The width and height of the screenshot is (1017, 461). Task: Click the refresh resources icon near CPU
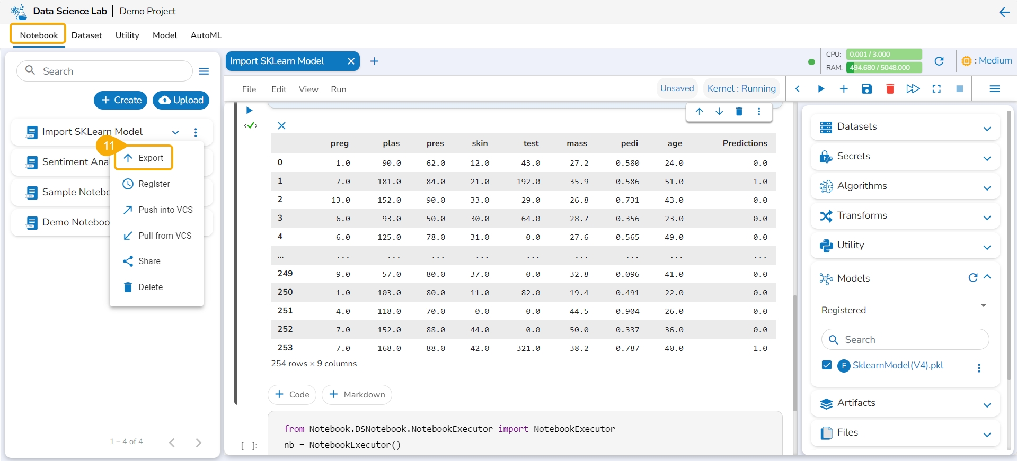[939, 61]
